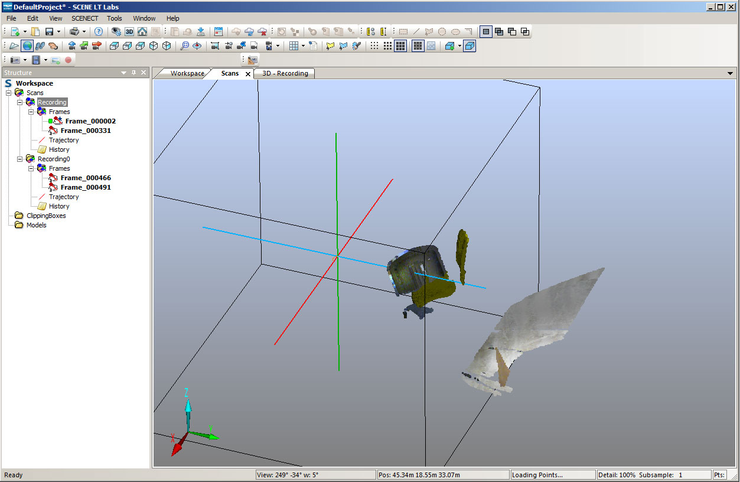The image size is (740, 482).
Task: Select the footprints walk mode icon
Action: point(40,46)
